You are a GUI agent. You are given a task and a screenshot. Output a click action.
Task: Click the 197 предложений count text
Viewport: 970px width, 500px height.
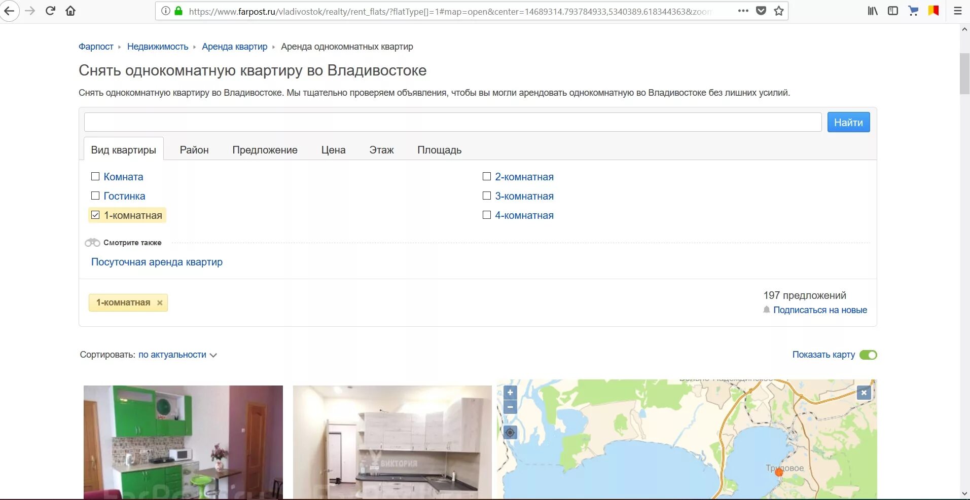point(805,295)
